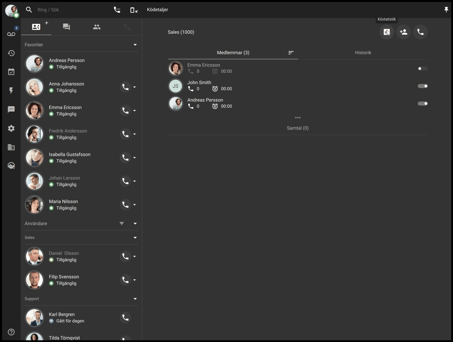Open call history in the left sidebar

pyautogui.click(x=11, y=53)
